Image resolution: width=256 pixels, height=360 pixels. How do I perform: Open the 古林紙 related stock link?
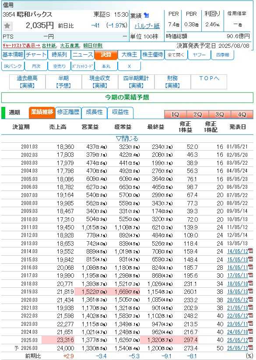pyautogui.click(x=49, y=46)
